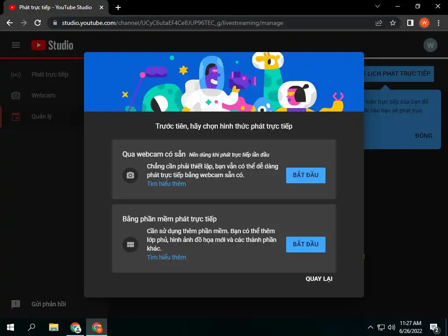The height and width of the screenshot is (336, 448).
Task: Close the Phát trực tiếp tab
Action: [x=101, y=7]
